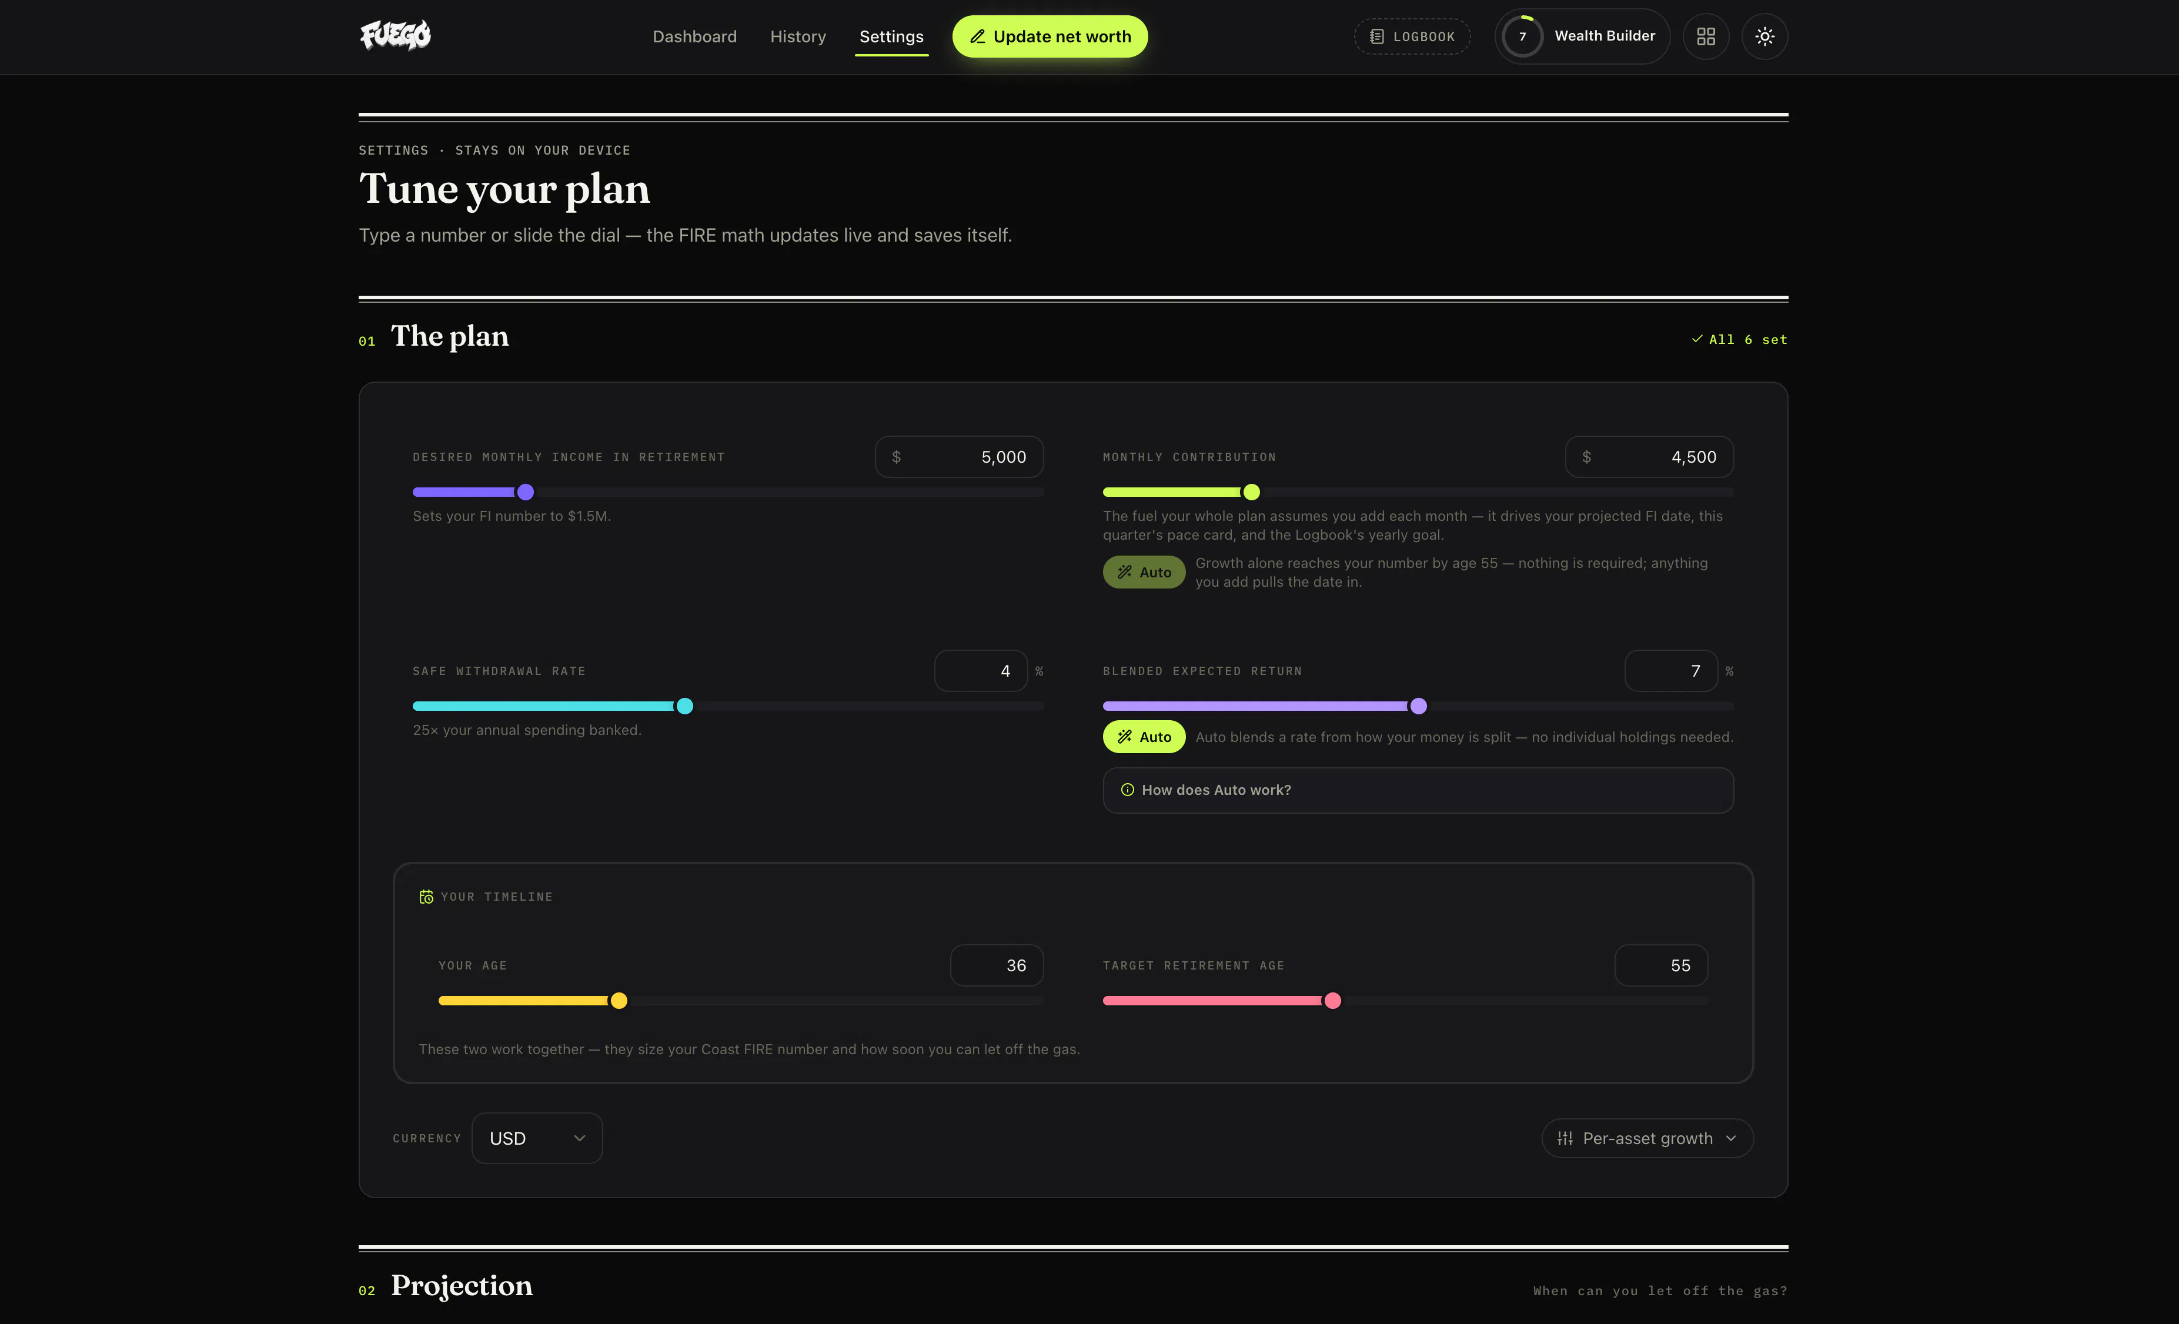This screenshot has height=1324, width=2179.
Task: Click the Your Timeline calendar icon
Action: point(426,897)
